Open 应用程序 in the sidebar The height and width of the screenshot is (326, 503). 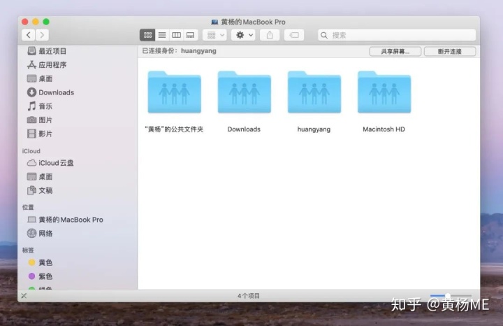[48, 65]
